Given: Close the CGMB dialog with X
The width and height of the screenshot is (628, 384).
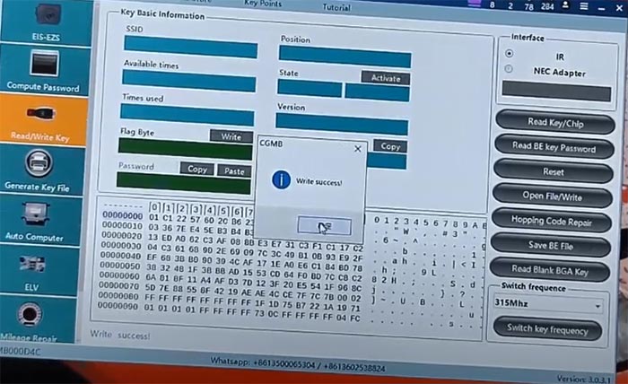Looking at the screenshot, I should (357, 148).
